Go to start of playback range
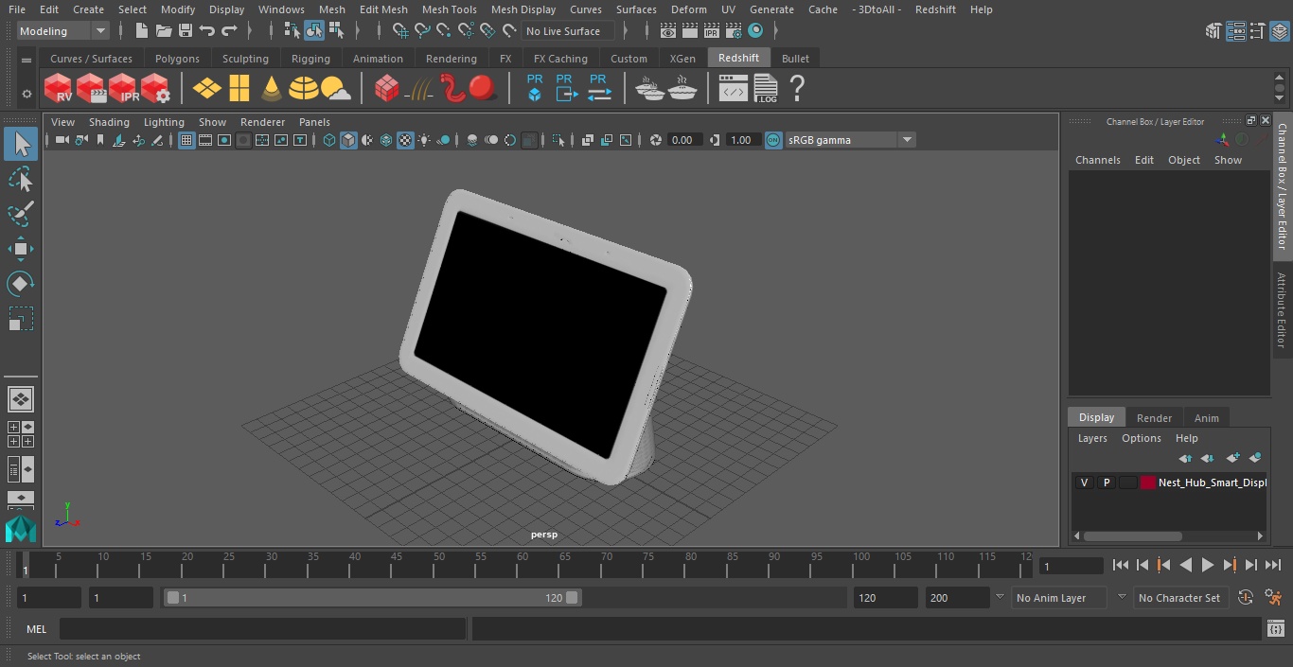The width and height of the screenshot is (1293, 667). click(x=1121, y=565)
